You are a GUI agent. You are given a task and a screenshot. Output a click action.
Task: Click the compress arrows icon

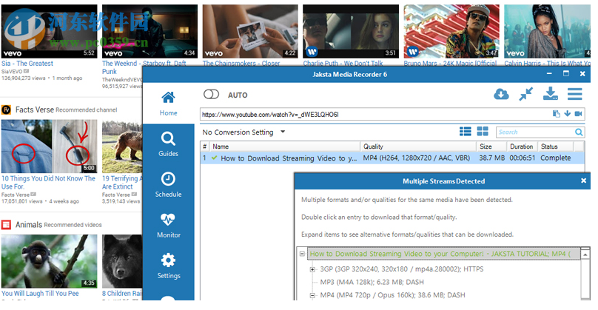click(526, 94)
